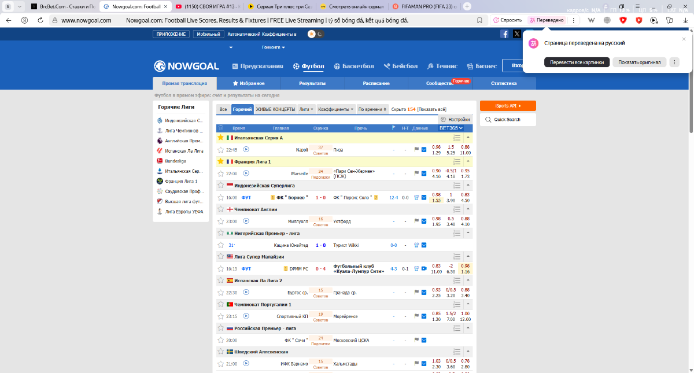Open Лига Чемпионов in hot leagues sidebar

(x=184, y=131)
